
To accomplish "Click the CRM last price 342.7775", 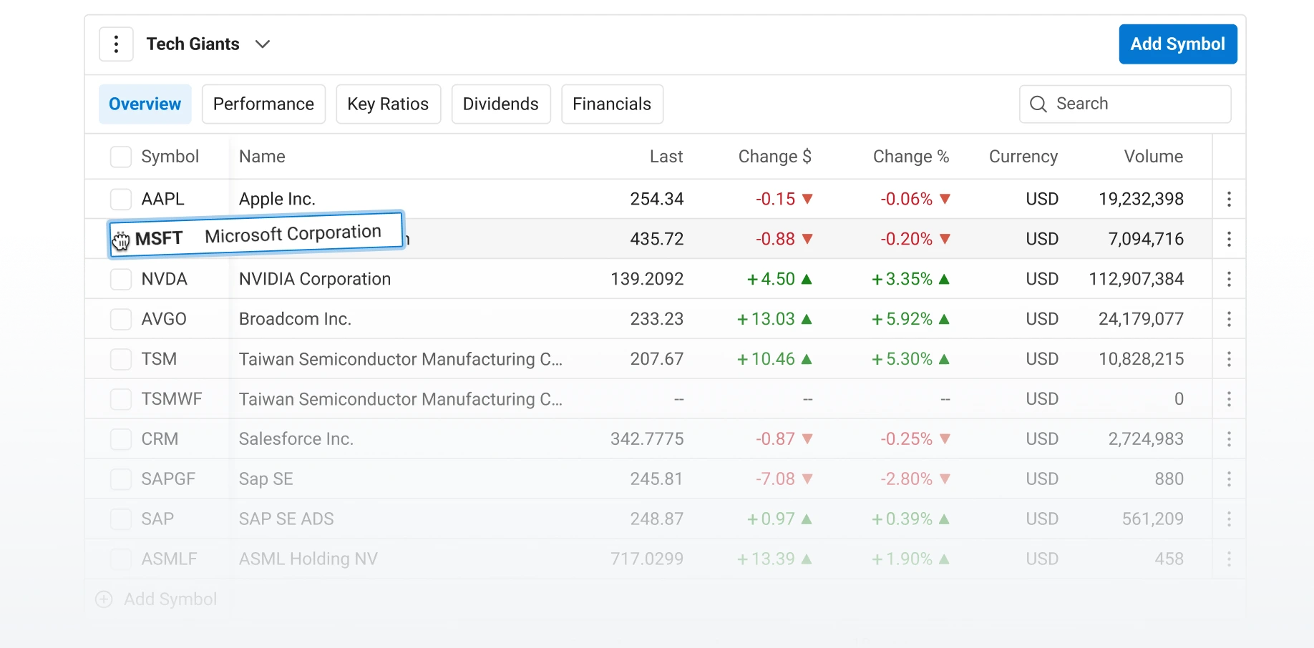I will click(647, 439).
